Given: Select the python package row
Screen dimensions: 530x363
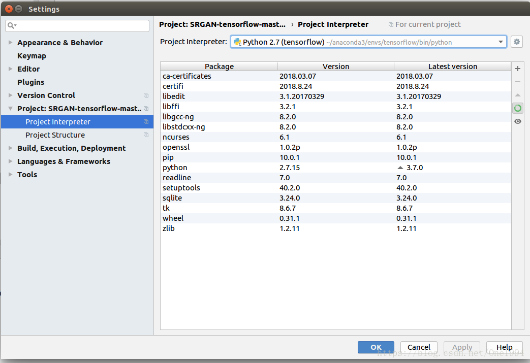Looking at the screenshot, I should [x=336, y=167].
